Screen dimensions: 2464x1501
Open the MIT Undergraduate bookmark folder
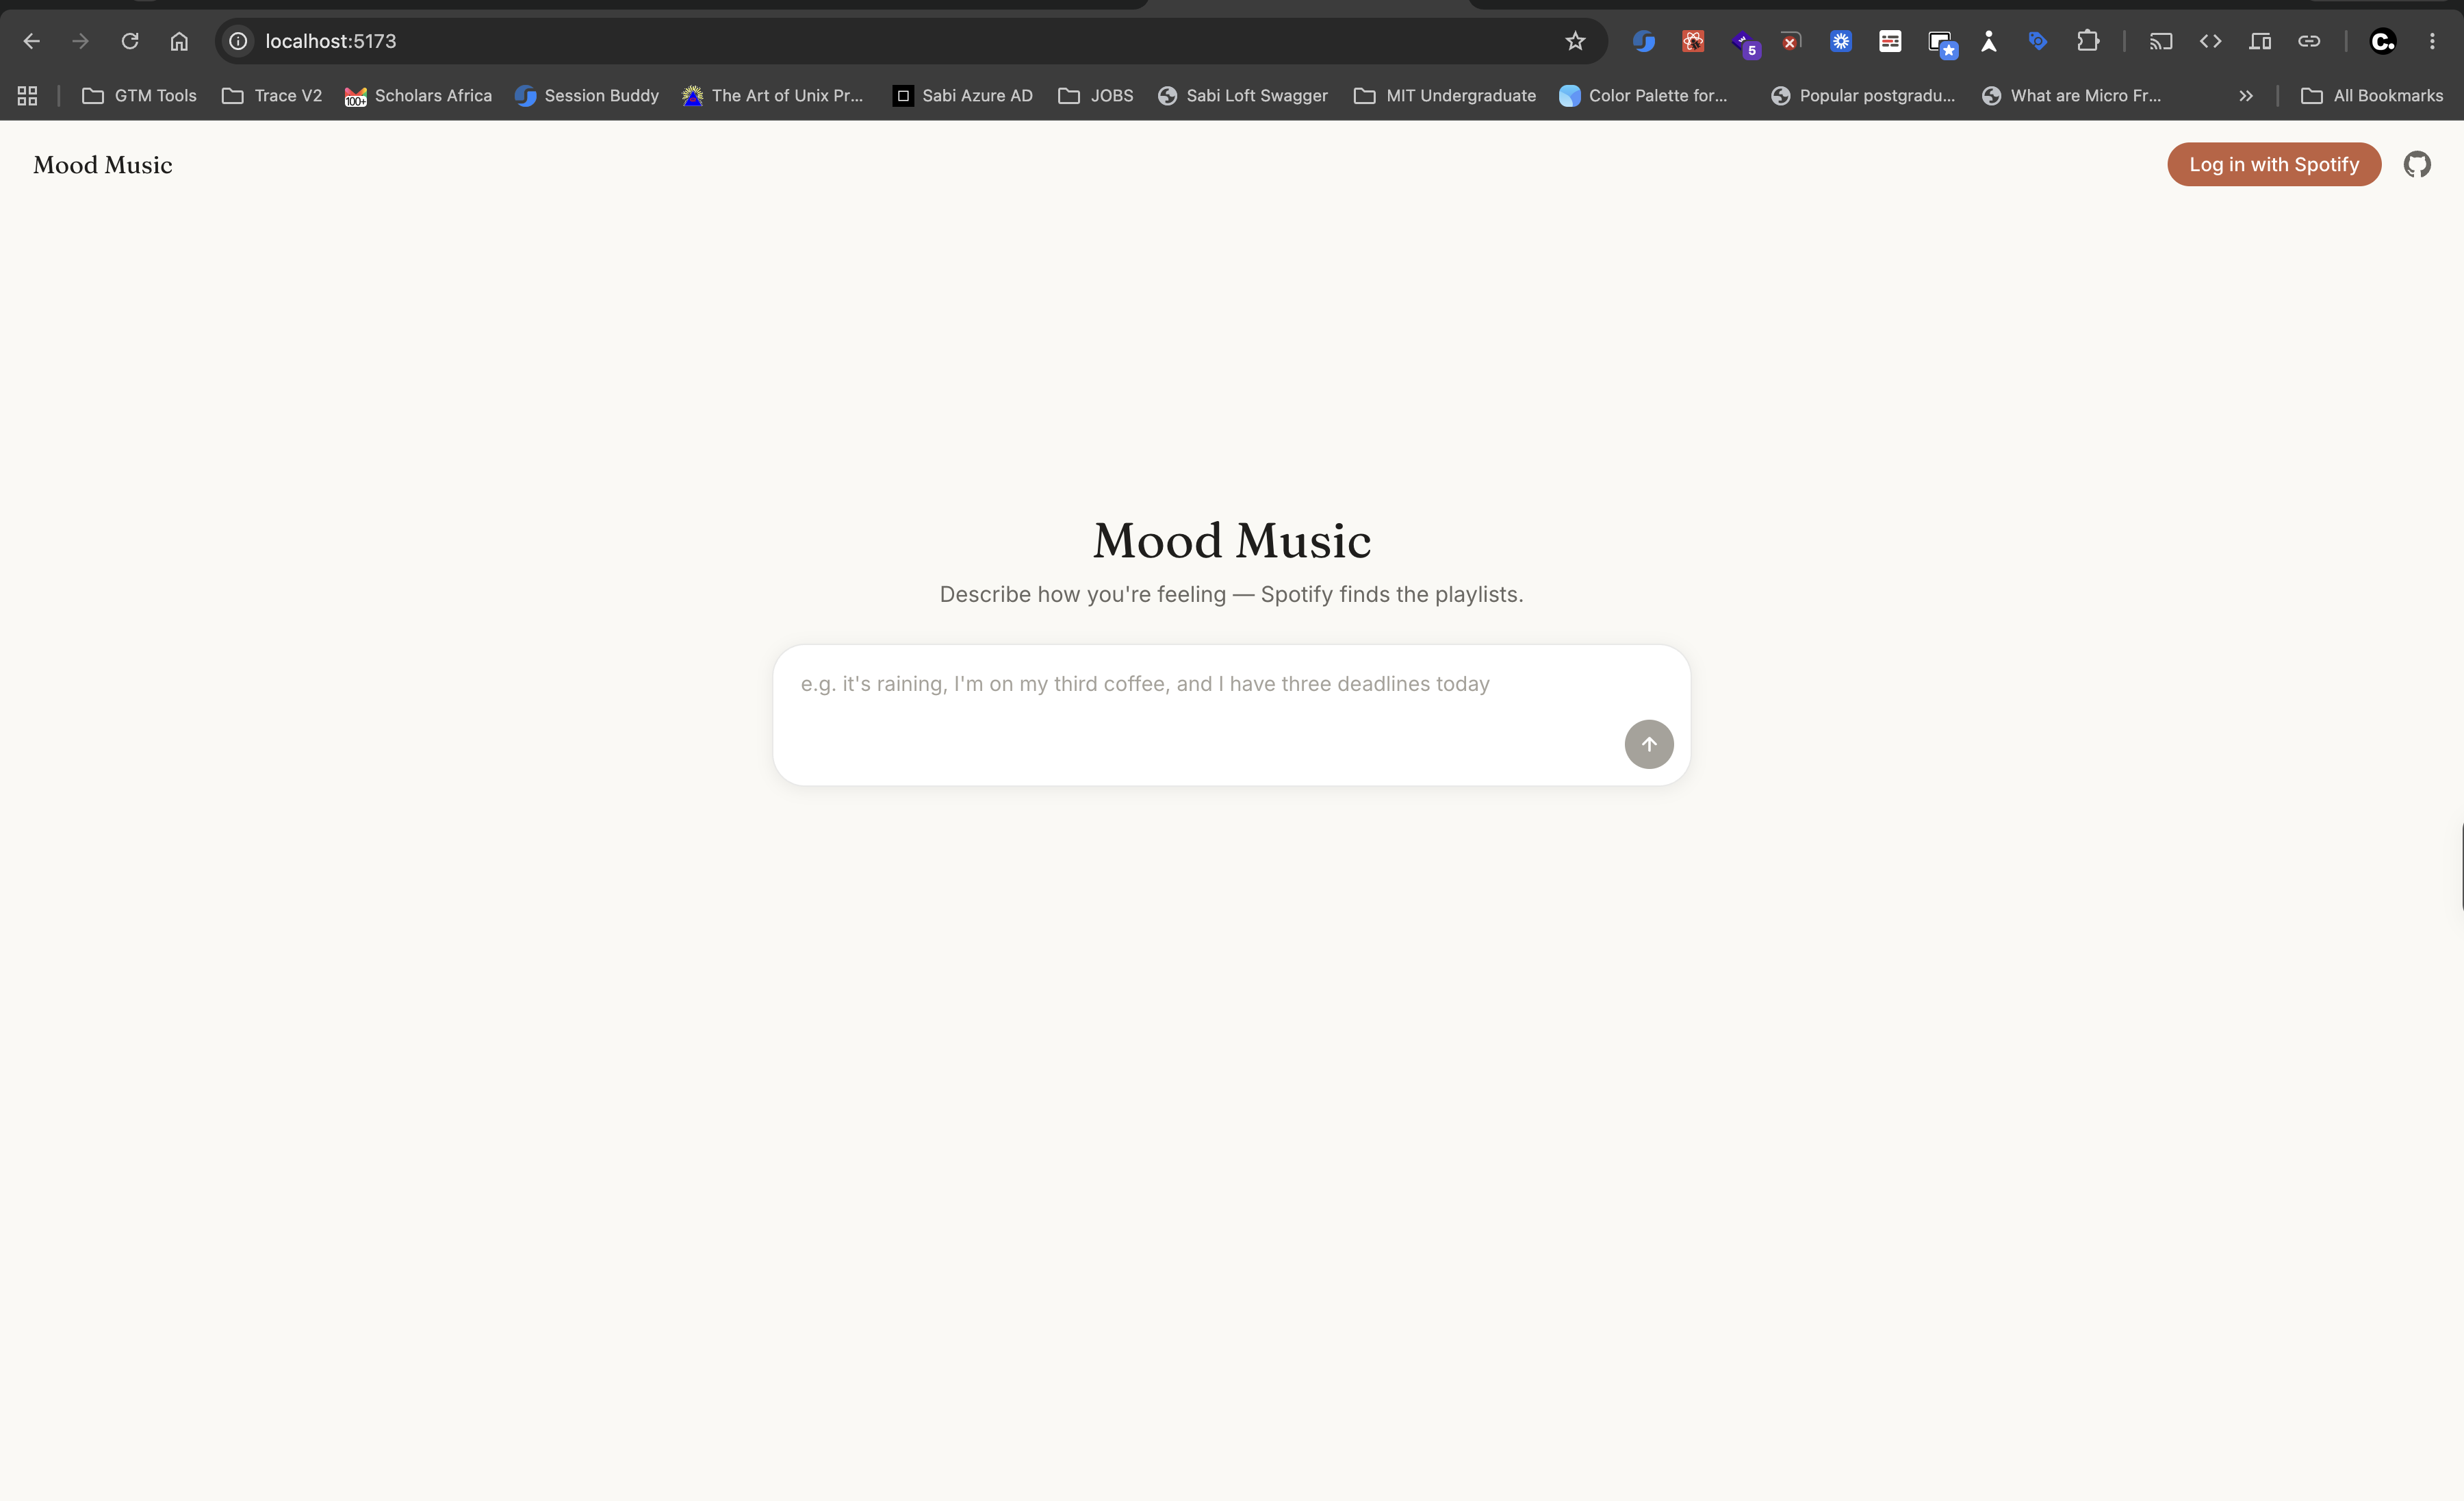pyautogui.click(x=1445, y=95)
